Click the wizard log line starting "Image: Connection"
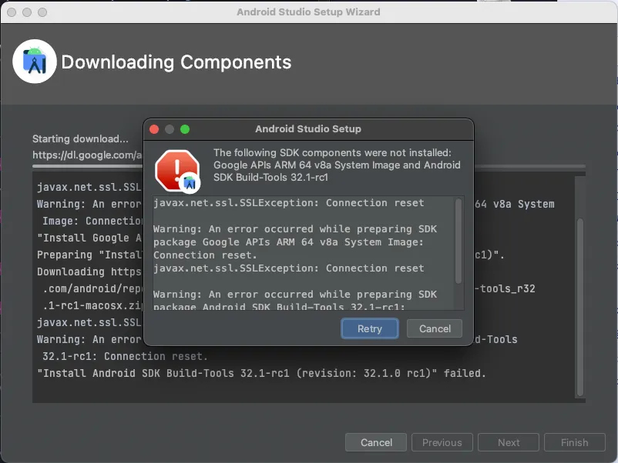Viewport: 618px width, 463px height. point(92,221)
